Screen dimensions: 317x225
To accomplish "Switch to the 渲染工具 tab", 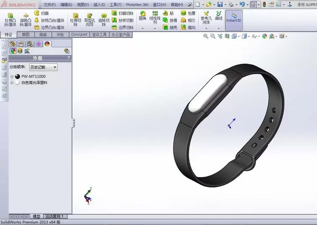I will click(x=99, y=35).
